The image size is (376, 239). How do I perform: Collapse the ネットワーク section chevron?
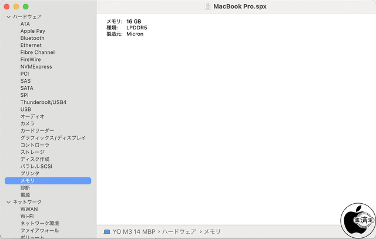coord(9,202)
